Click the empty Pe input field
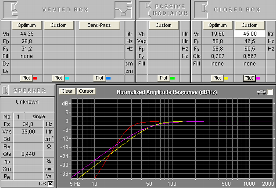The width and height of the screenshot is (276, 188). [28, 176]
